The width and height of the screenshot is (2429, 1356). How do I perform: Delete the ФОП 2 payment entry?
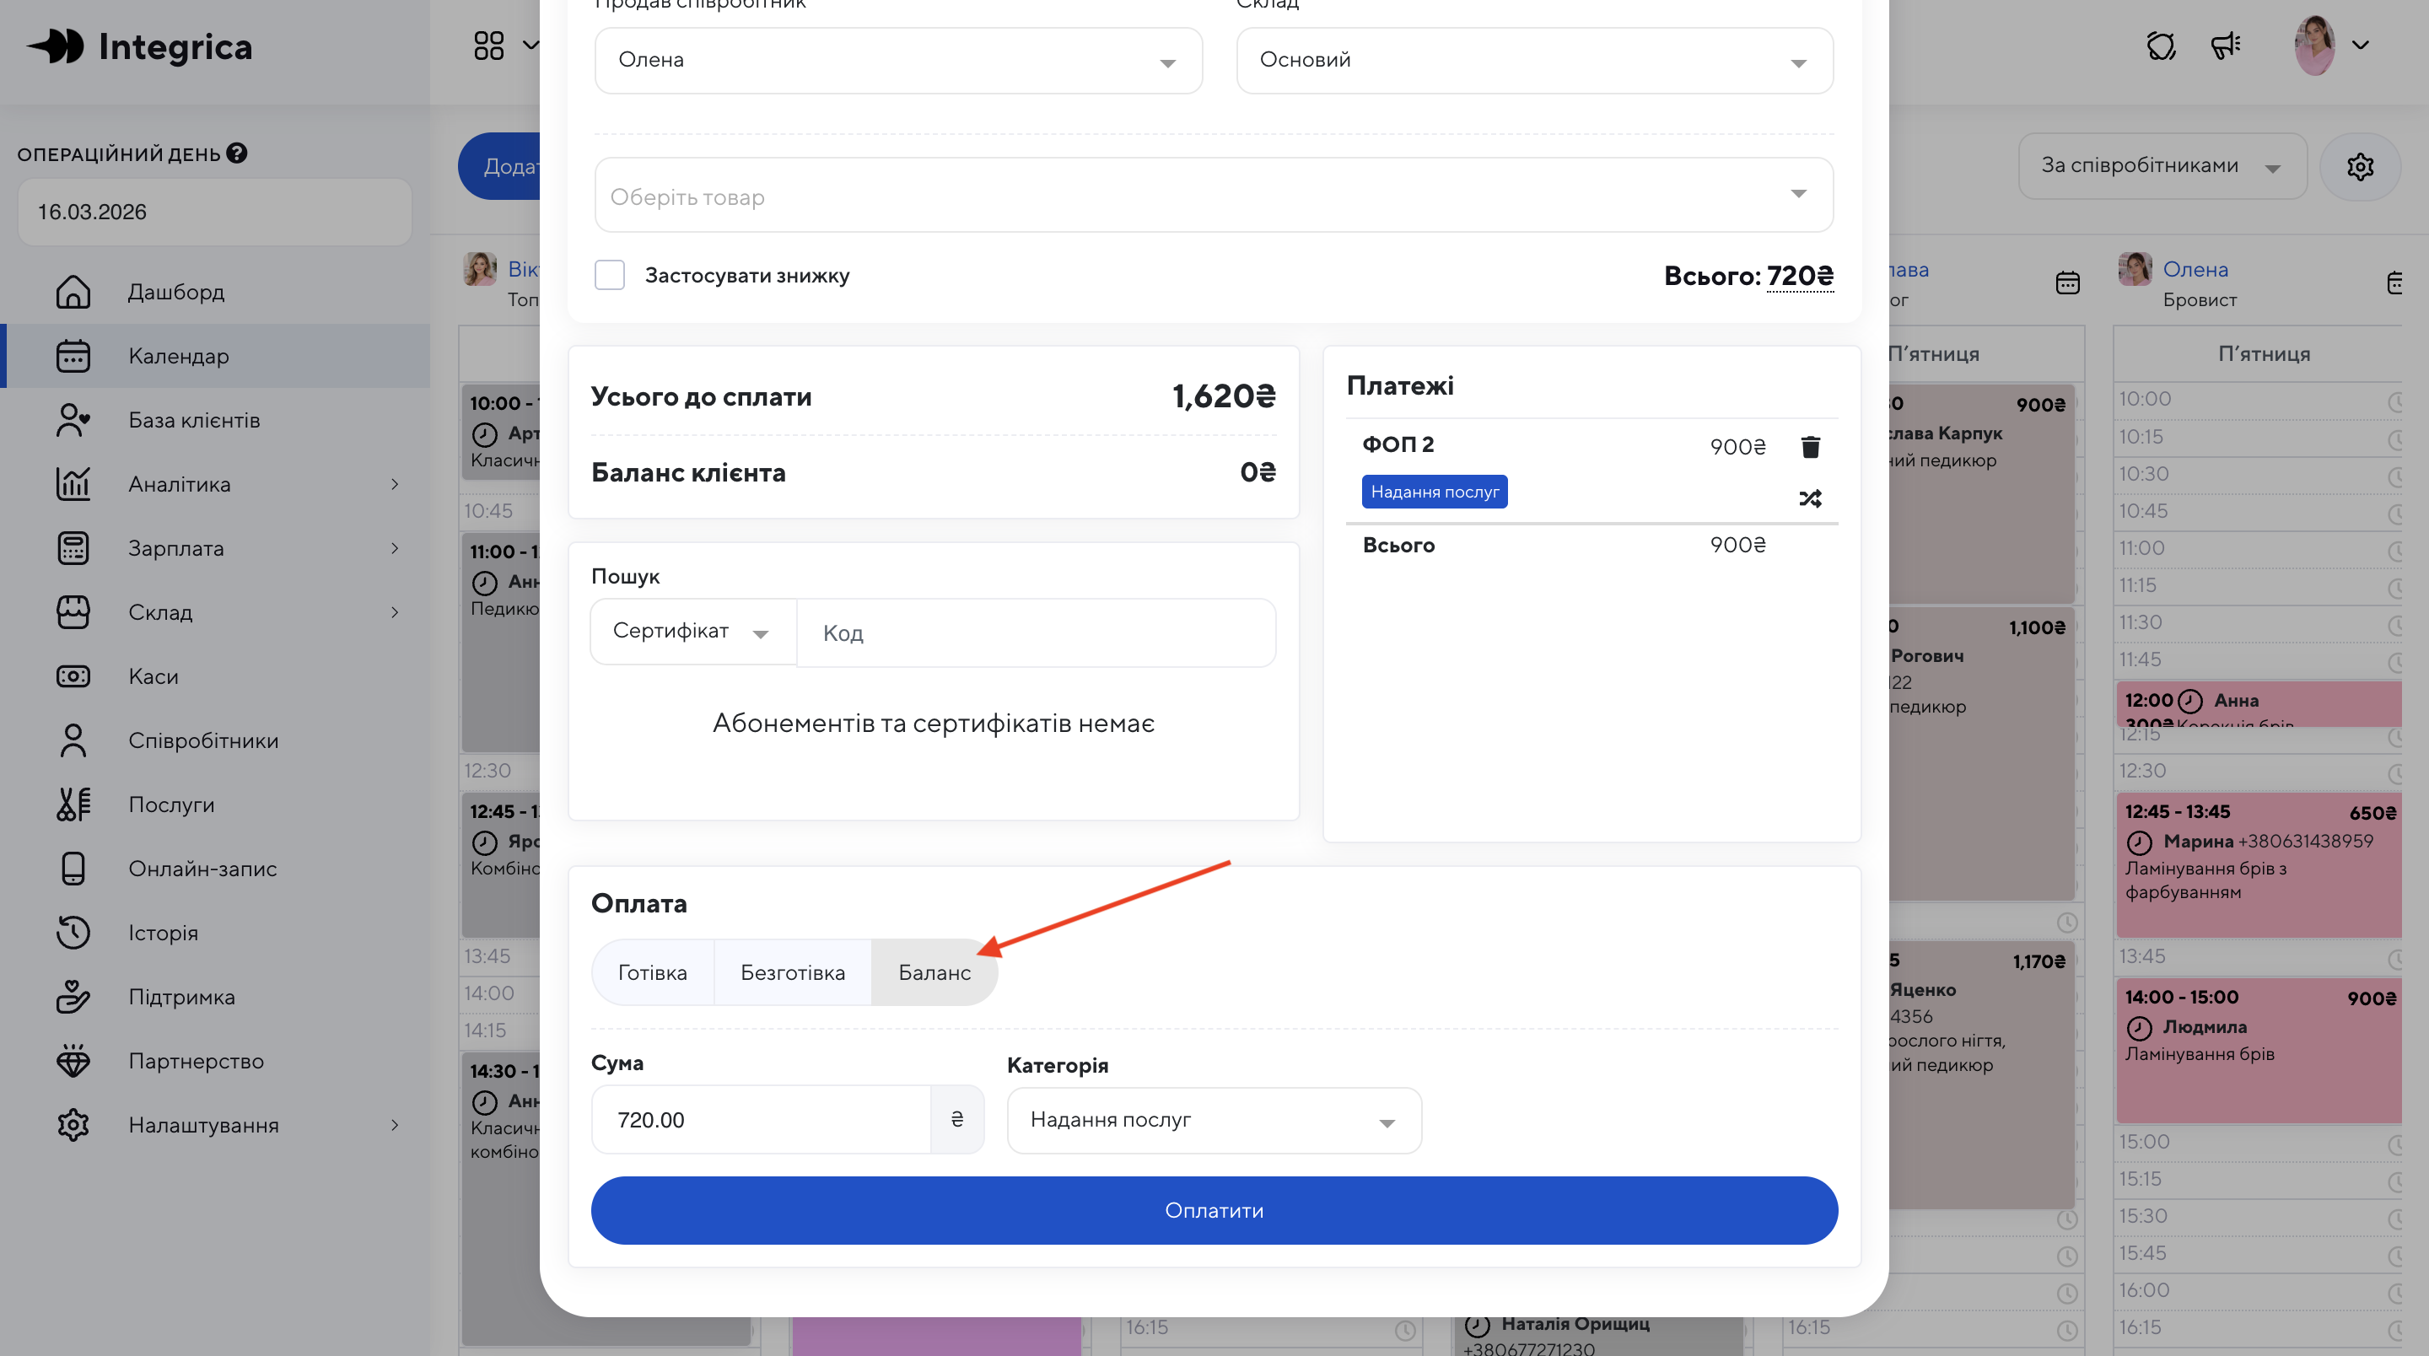pos(1809,447)
